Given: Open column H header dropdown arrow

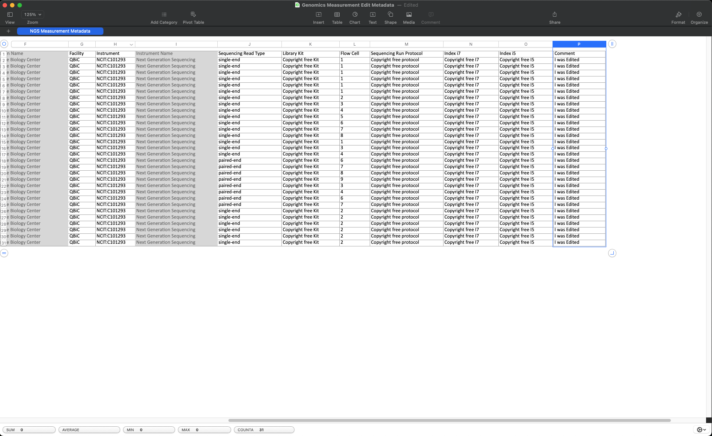Looking at the screenshot, I should tap(131, 45).
